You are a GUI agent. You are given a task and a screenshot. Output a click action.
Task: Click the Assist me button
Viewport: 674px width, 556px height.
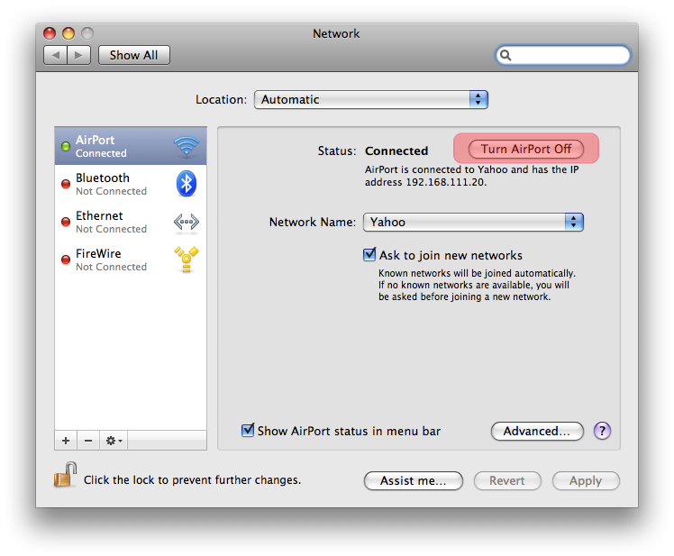[414, 480]
